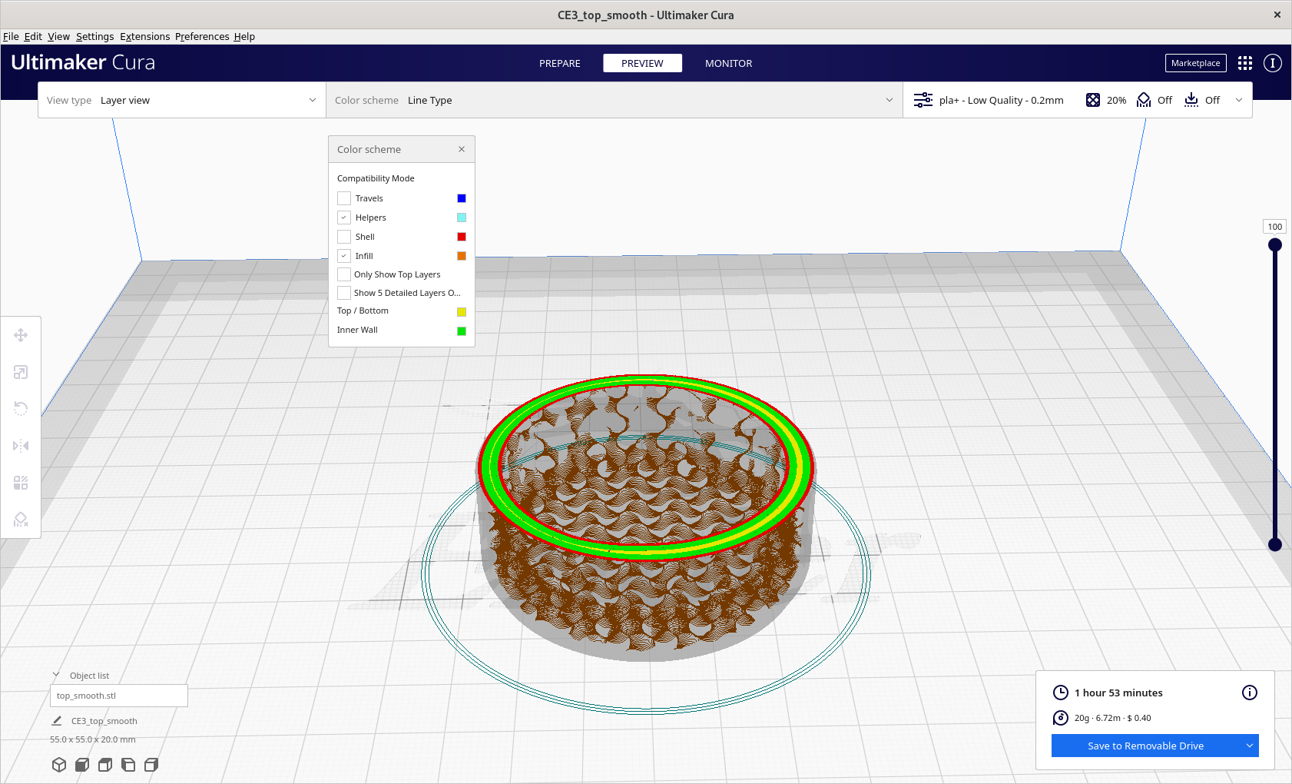Close the Color scheme popup

(462, 149)
